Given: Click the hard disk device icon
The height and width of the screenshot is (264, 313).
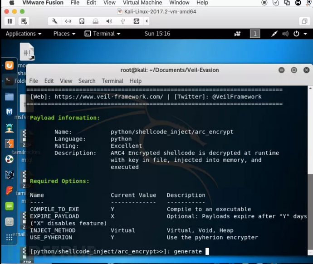Looking at the screenshot, I should (82, 21).
